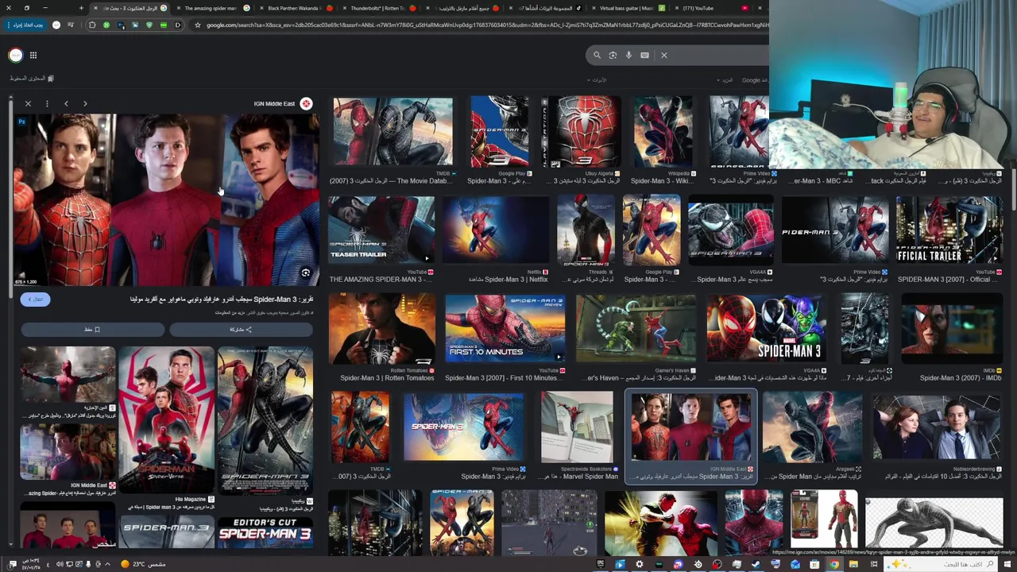Open the Google account avatar
1017x572 pixels.
15,55
